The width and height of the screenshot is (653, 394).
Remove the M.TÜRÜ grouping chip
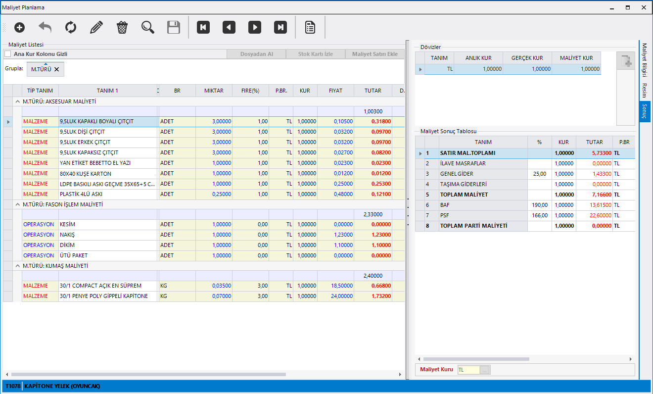click(x=56, y=70)
